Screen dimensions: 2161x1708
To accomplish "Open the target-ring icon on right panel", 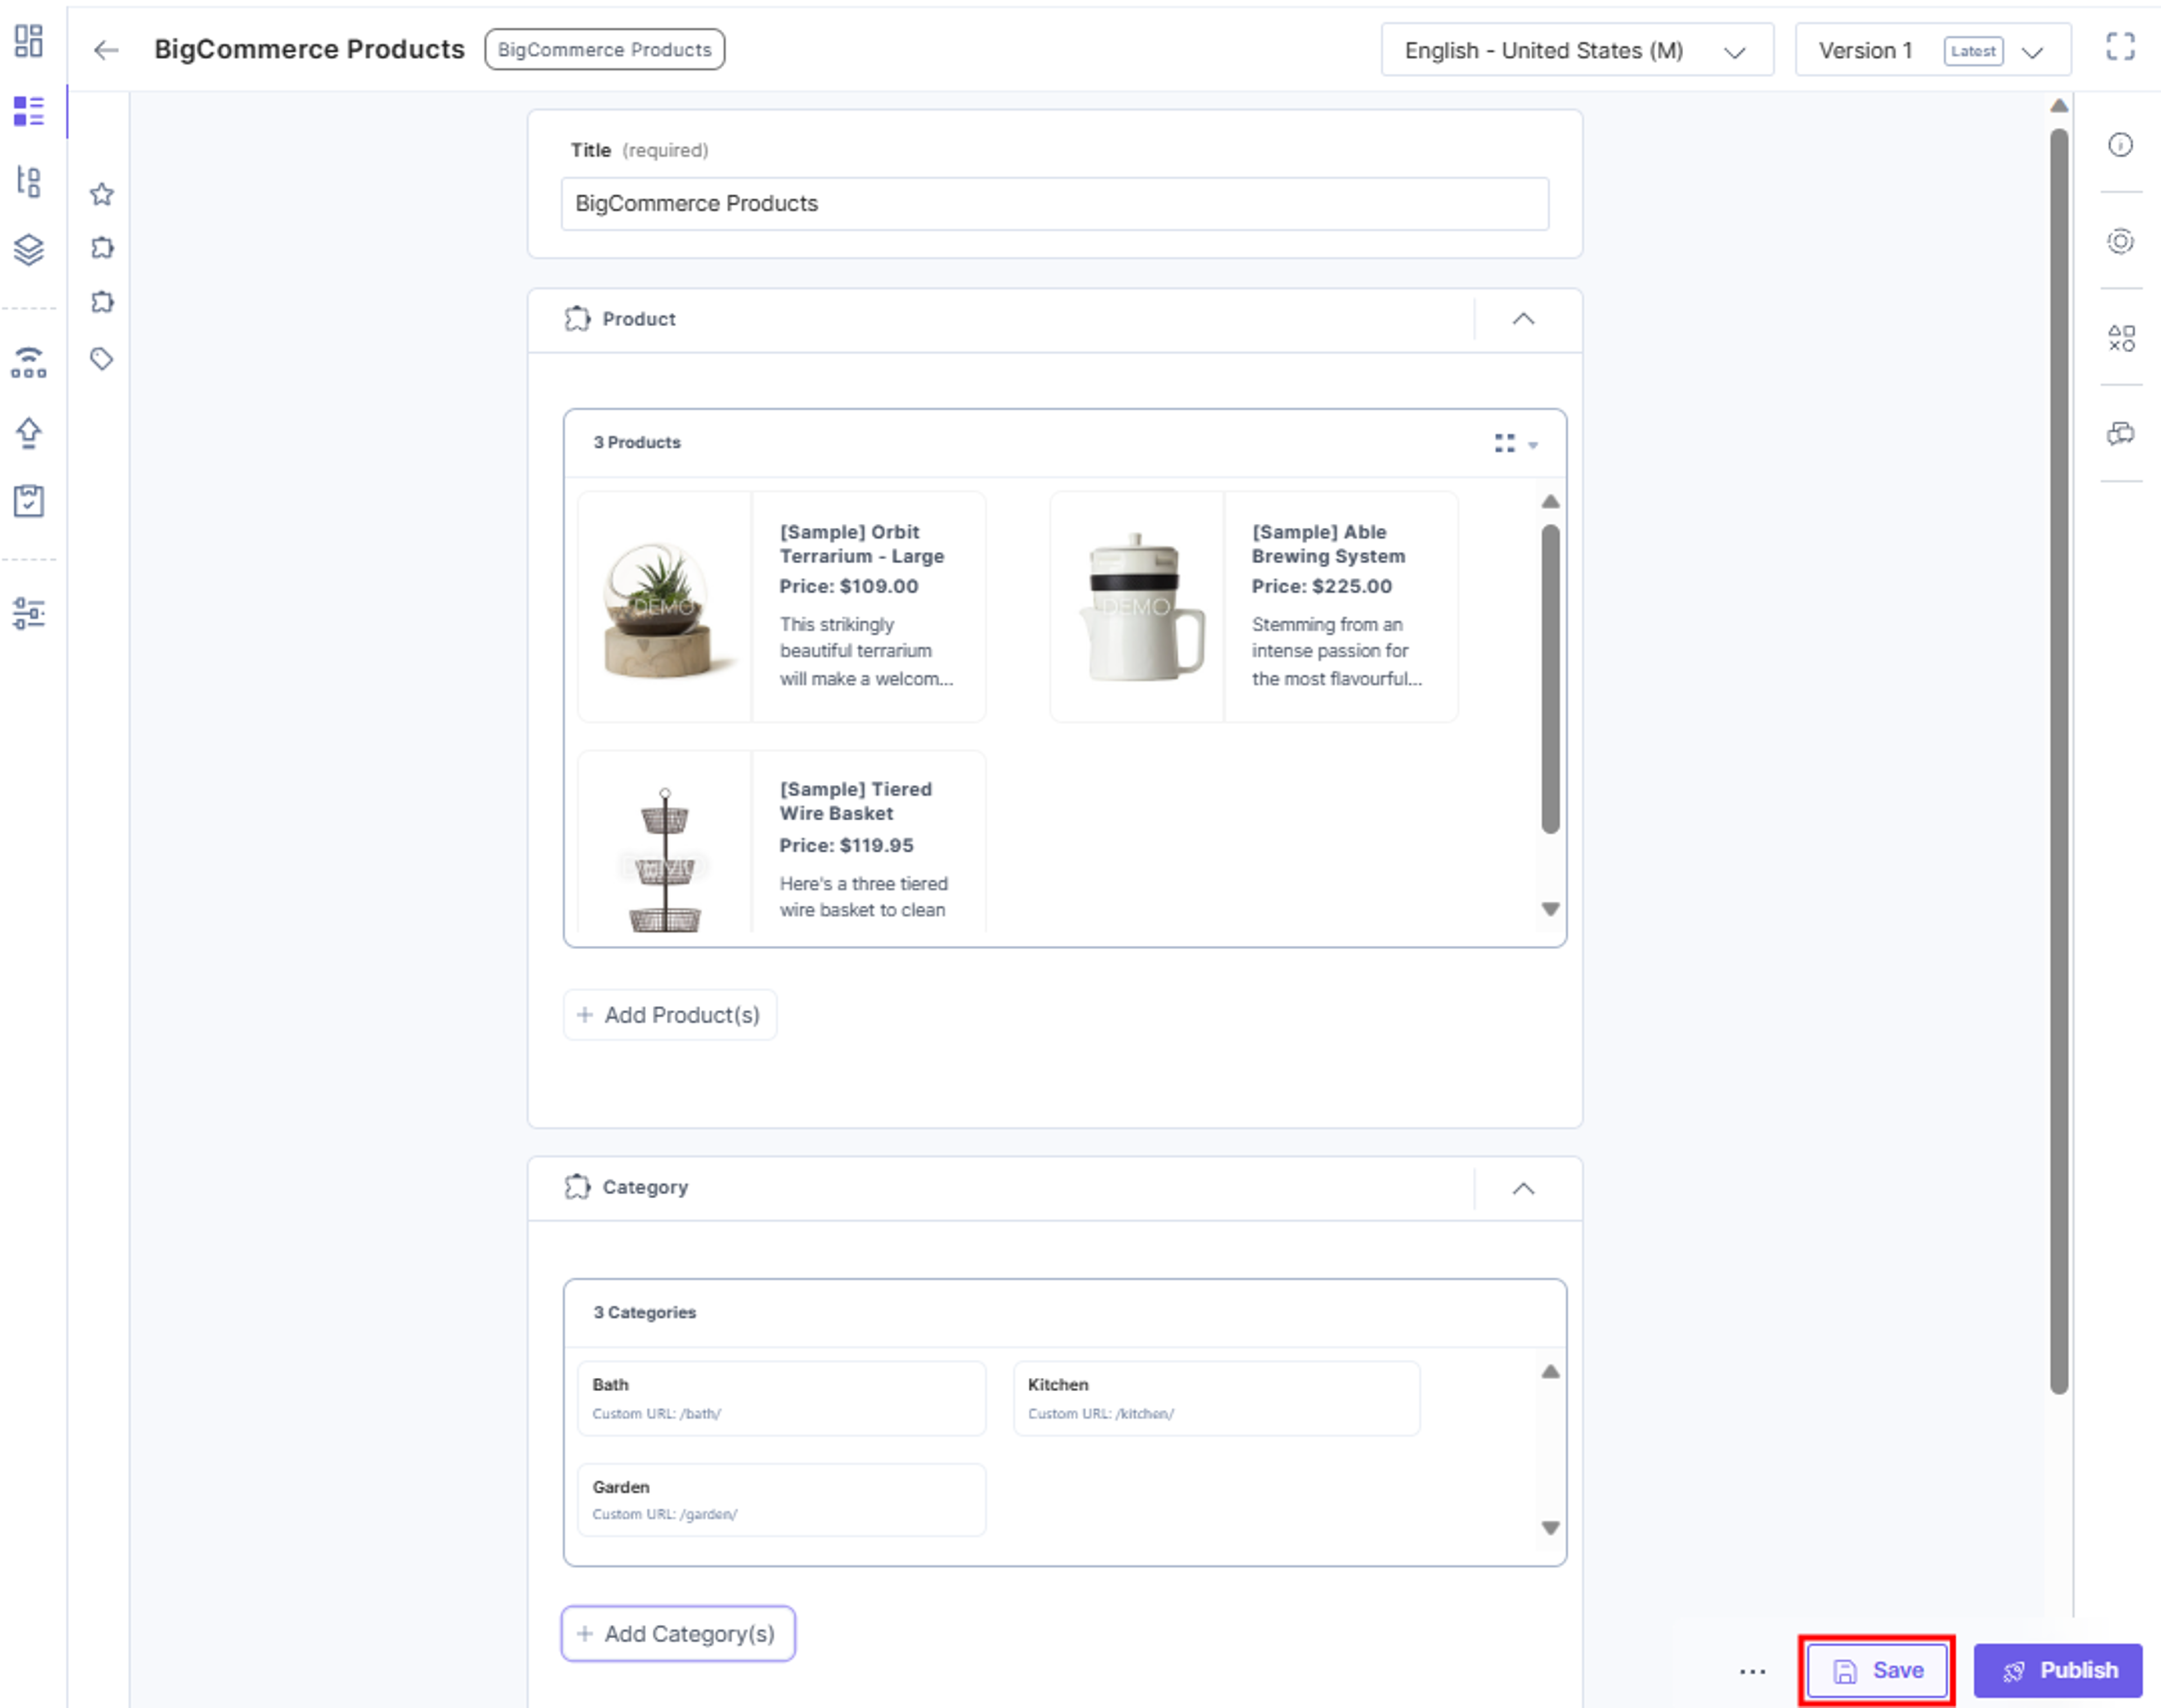I will (2120, 241).
